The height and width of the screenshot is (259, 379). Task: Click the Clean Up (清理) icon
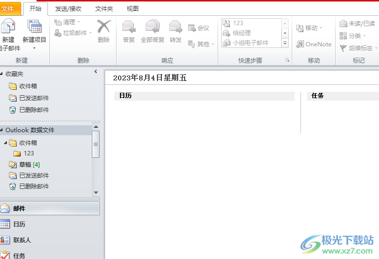click(x=58, y=22)
